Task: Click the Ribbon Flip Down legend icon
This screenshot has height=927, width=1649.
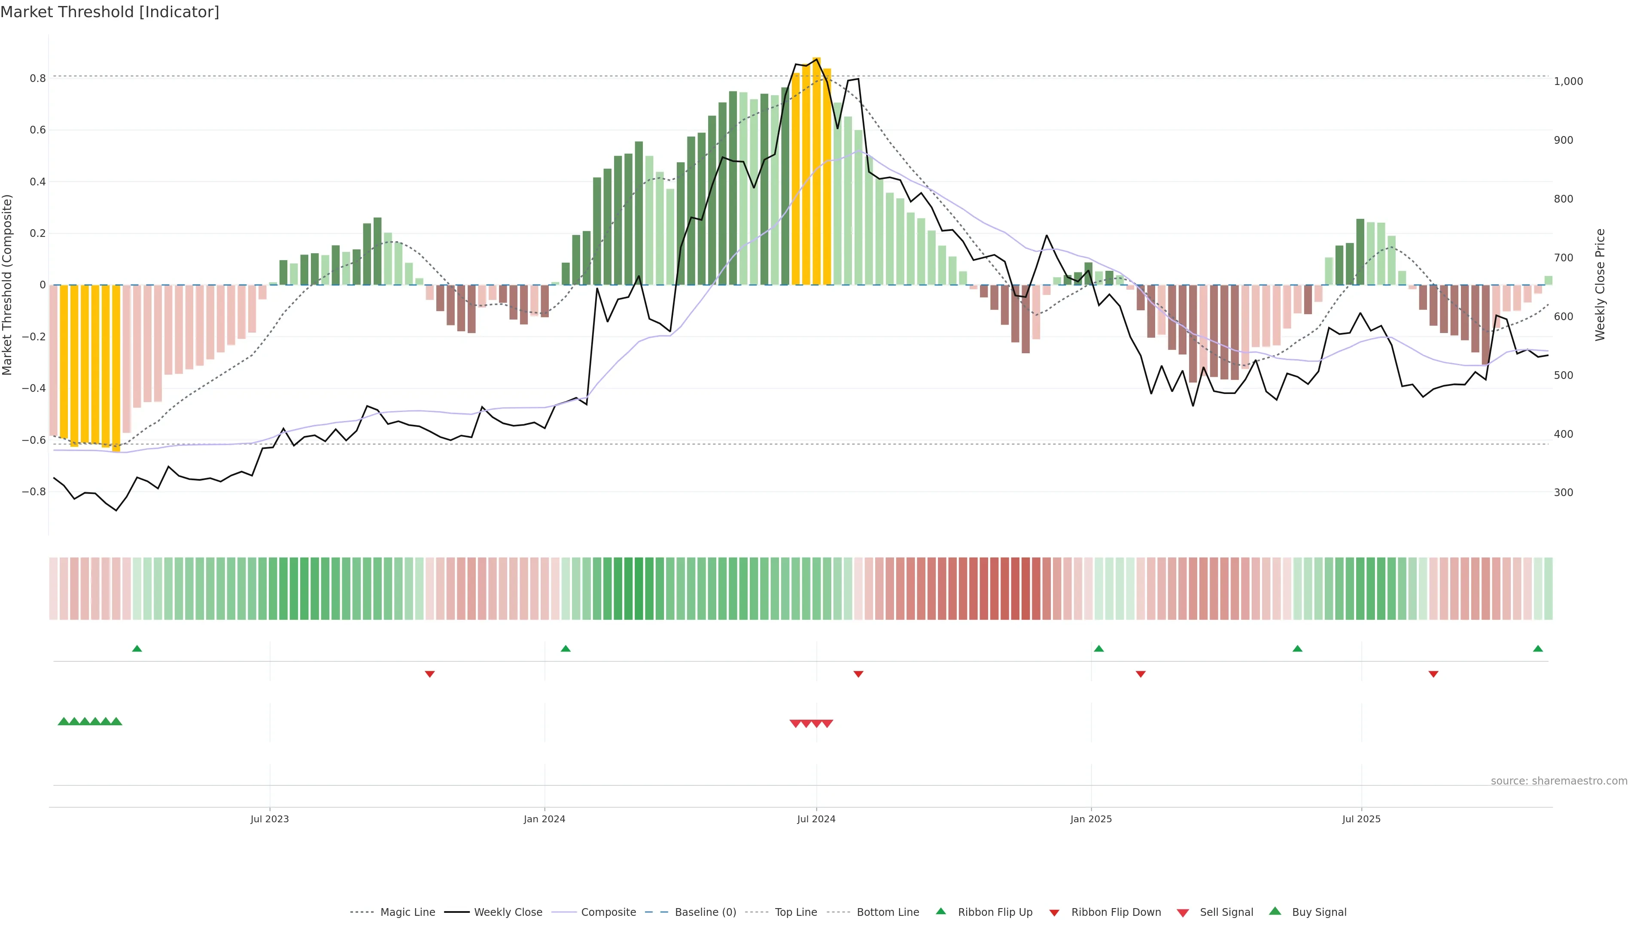Action: tap(1054, 913)
